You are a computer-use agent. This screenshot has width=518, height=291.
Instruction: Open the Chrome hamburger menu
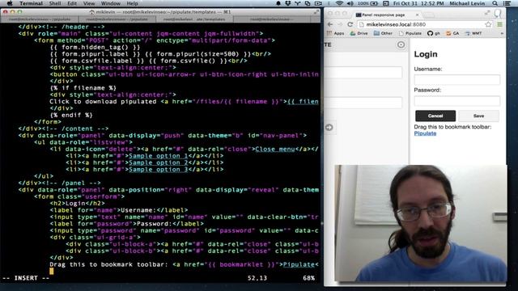pyautogui.click(x=500, y=24)
